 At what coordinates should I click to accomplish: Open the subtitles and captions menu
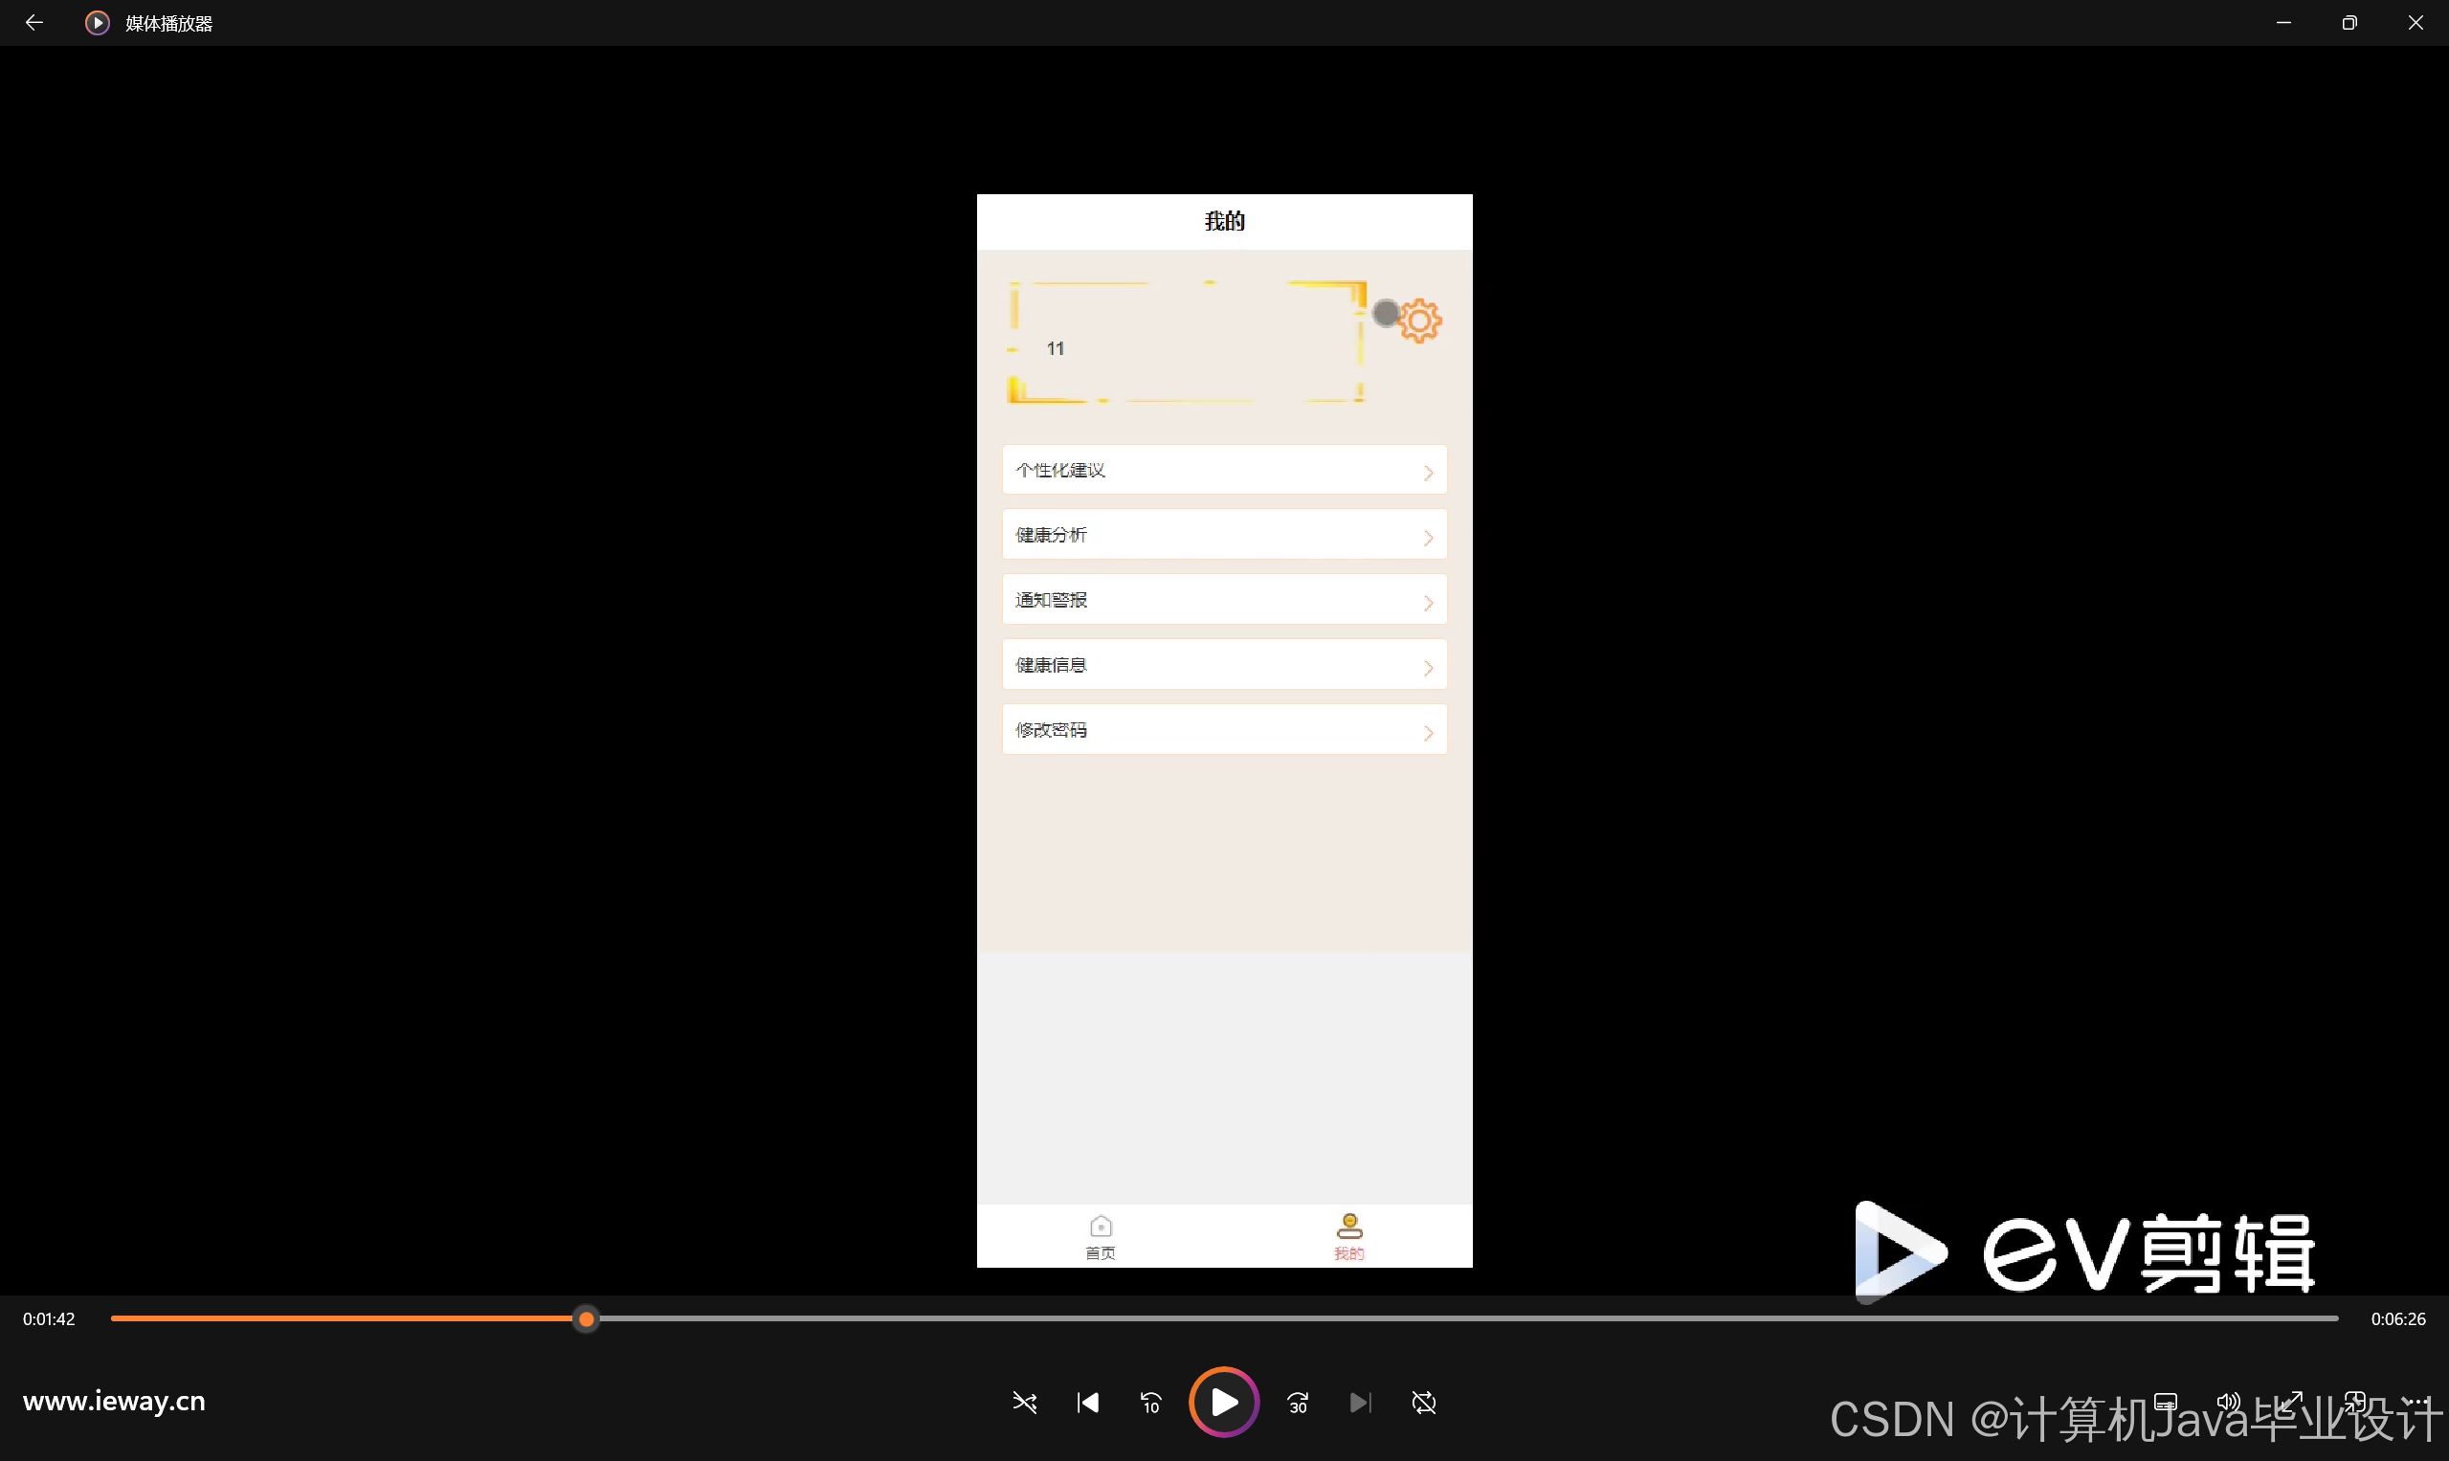(2166, 1401)
